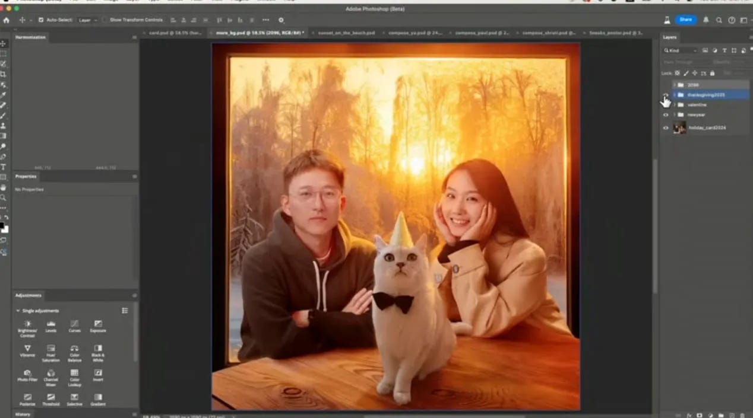
Task: Hide the holiday_card2024 layer
Action: (666, 127)
